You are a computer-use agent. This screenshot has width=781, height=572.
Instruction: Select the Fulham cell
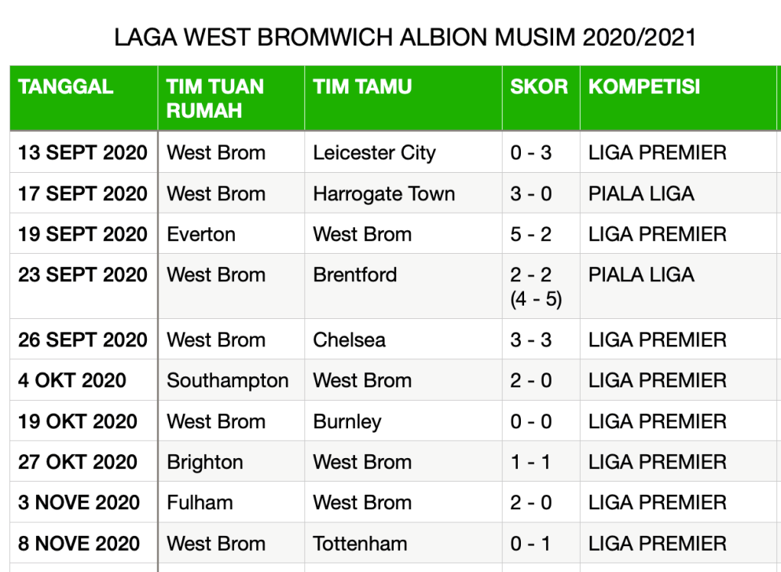coord(200,503)
